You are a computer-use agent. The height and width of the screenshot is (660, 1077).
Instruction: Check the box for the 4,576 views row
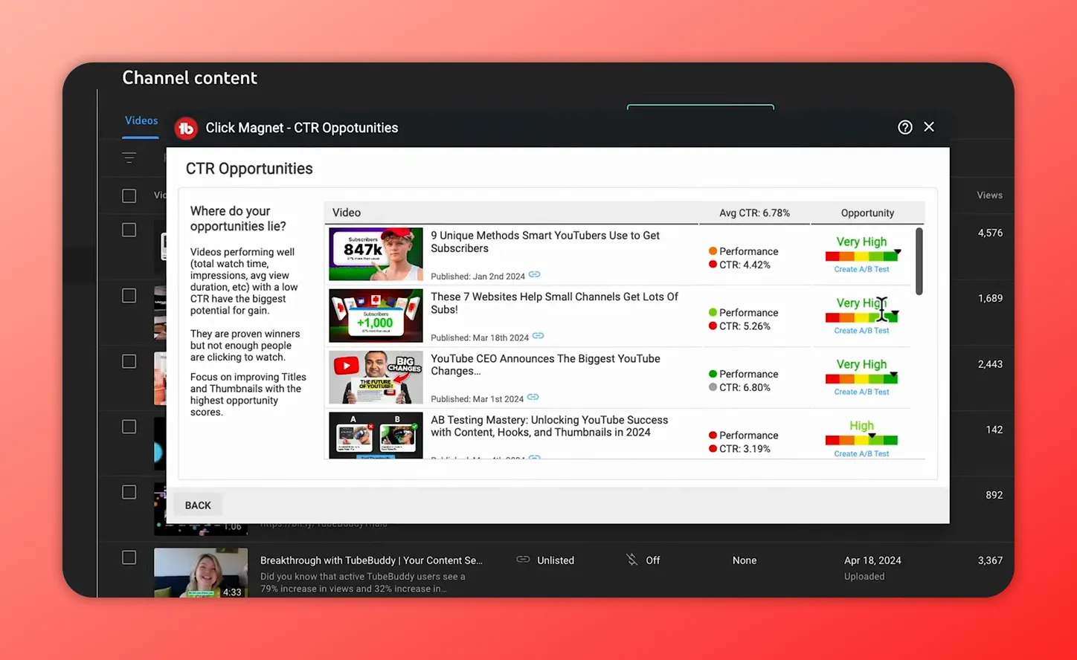129,230
